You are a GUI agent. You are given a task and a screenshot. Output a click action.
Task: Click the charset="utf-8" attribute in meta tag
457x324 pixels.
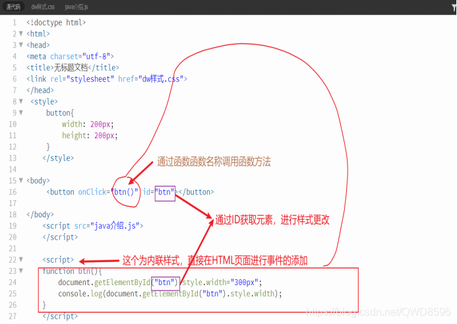80,56
